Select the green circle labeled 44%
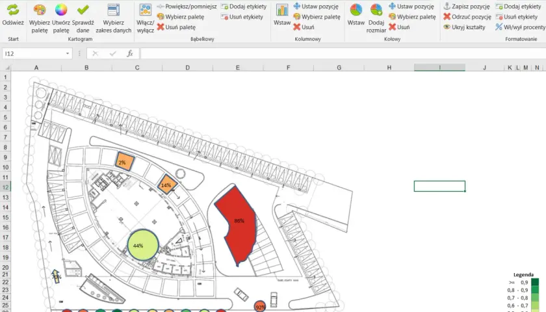Image resolution: width=546 pixels, height=312 pixels. pos(143,245)
